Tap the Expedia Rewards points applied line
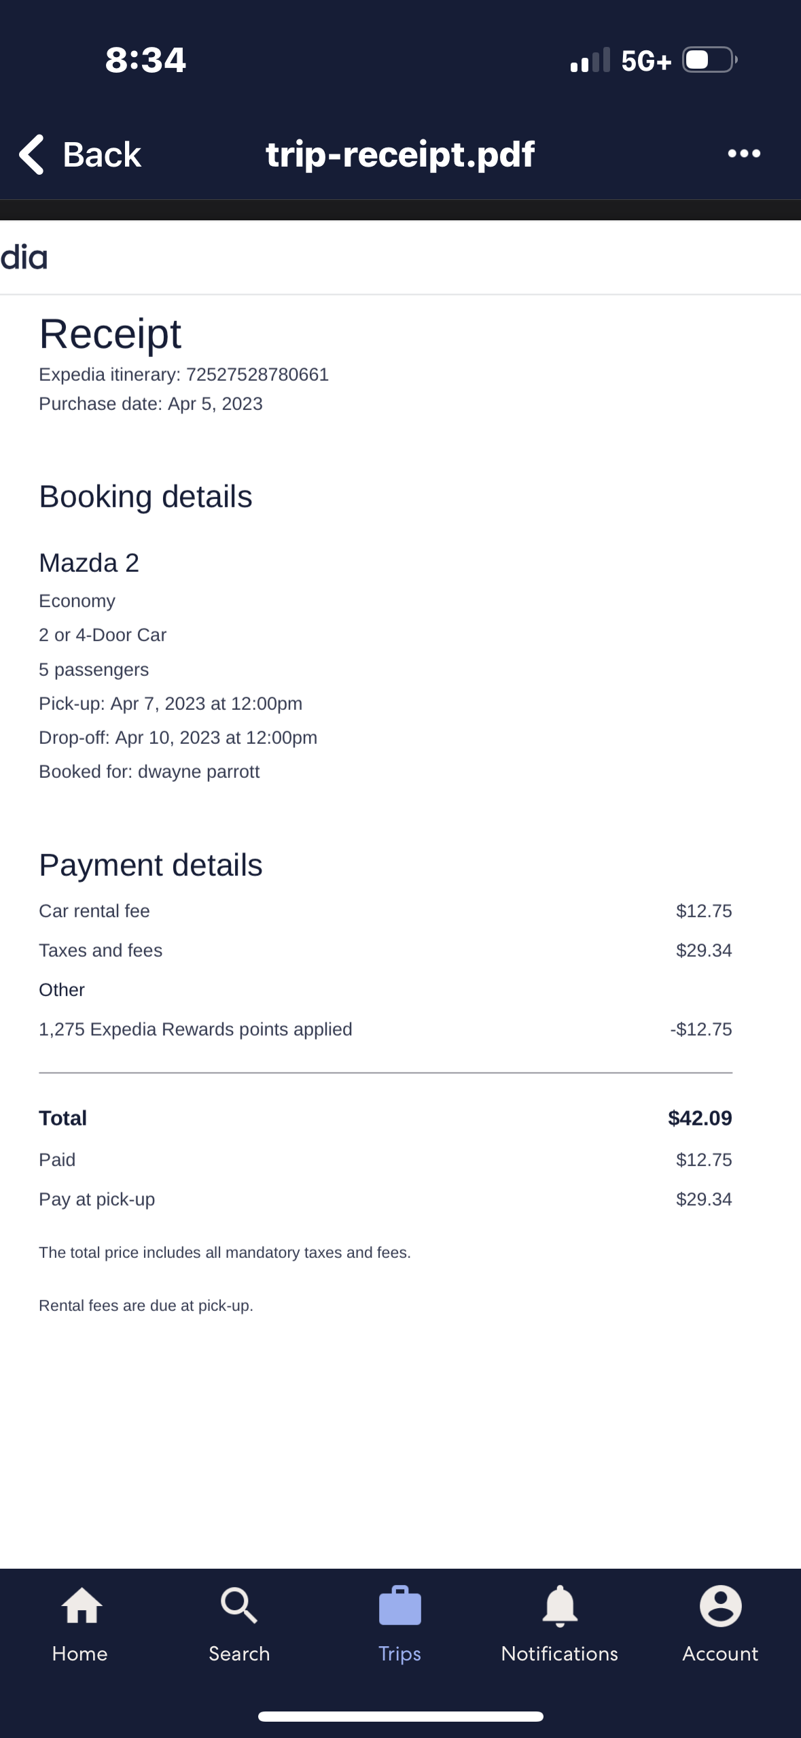Viewport: 801px width, 1738px height. point(196,1029)
